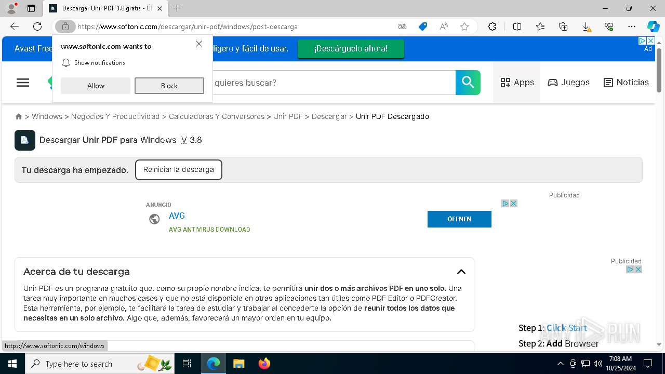
Task: Close the AVG ad with X
Action: click(x=513, y=204)
